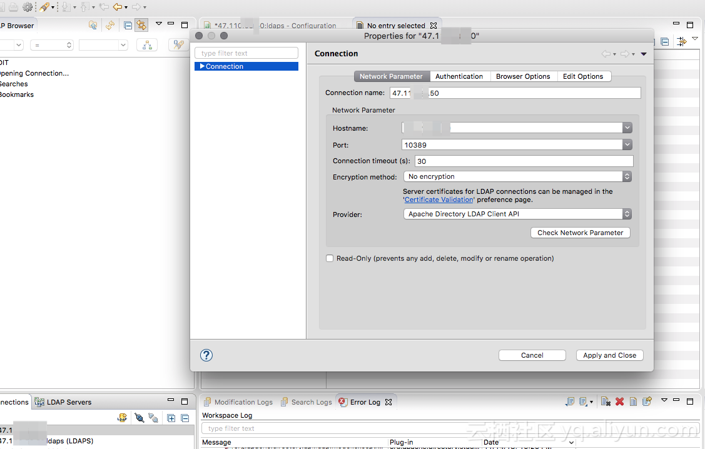Open the Encryption method dropdown
This screenshot has height=449, width=705.
pos(517,176)
